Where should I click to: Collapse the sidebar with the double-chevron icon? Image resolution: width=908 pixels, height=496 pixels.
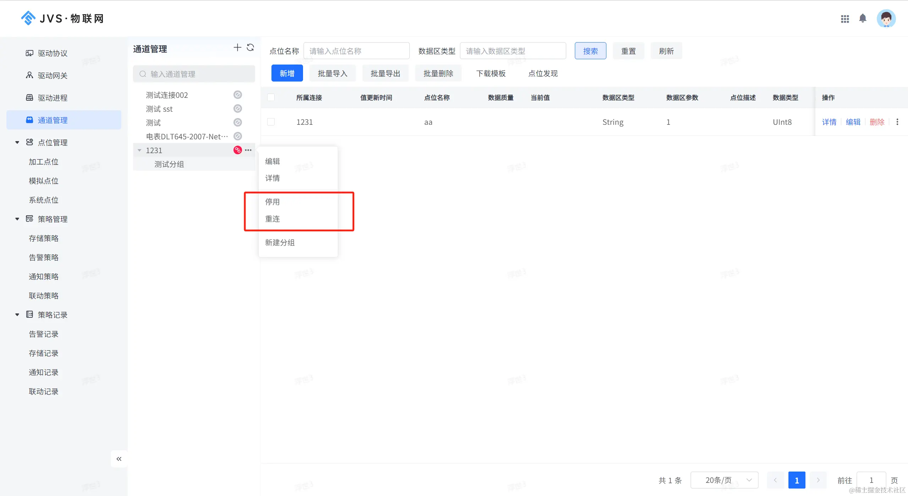pyautogui.click(x=119, y=459)
